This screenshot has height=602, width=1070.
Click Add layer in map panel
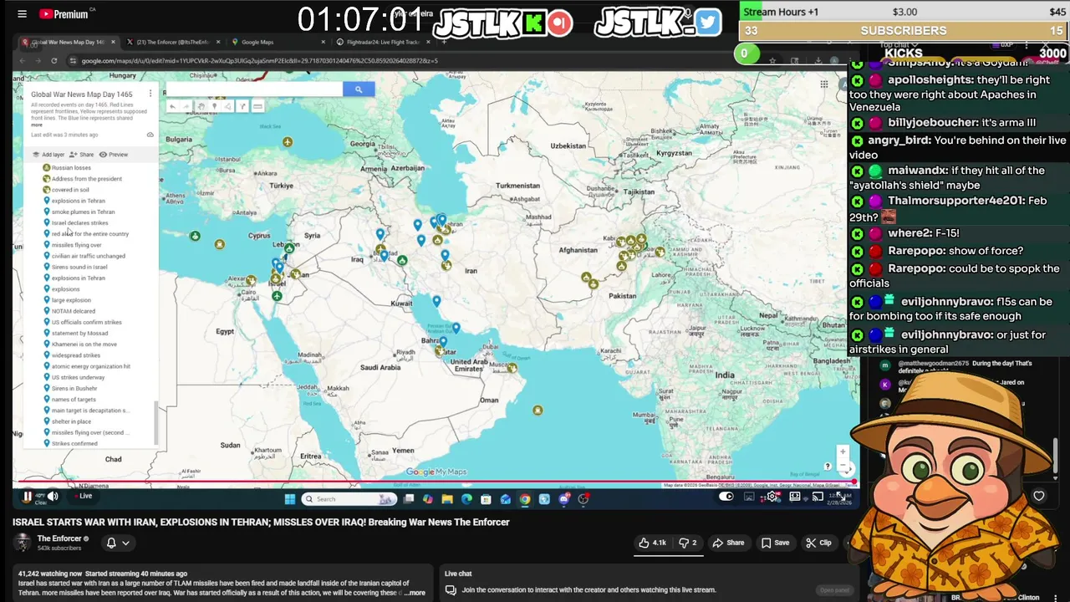[x=48, y=155]
